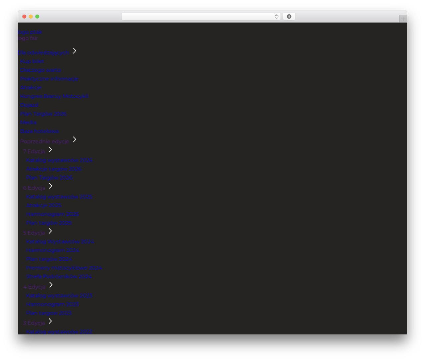Go to the Media page
The width and height of the screenshot is (425, 360).
coord(28,122)
